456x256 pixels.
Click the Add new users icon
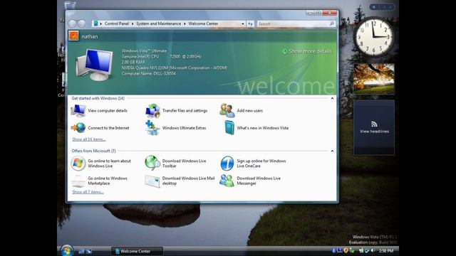pyautogui.click(x=227, y=111)
